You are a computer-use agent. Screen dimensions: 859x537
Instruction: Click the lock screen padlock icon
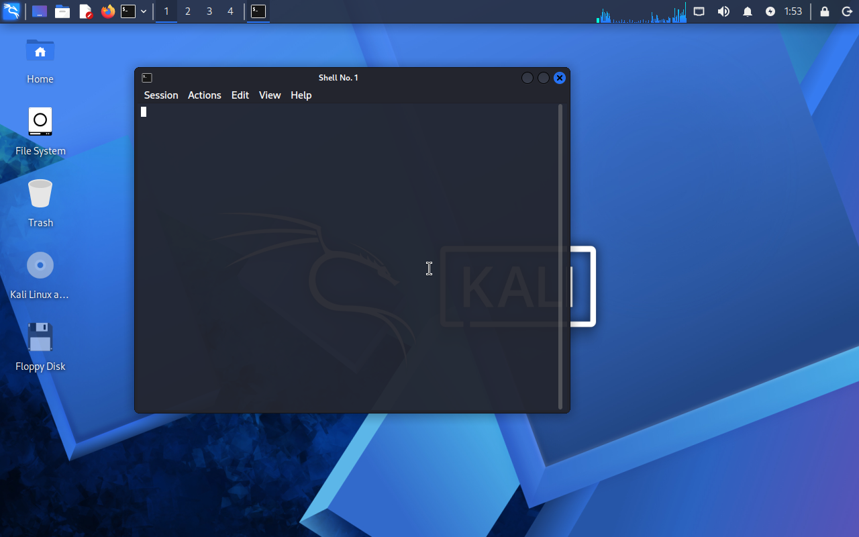tap(825, 11)
